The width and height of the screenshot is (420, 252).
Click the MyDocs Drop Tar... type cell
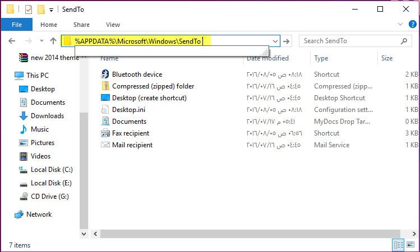tap(342, 122)
